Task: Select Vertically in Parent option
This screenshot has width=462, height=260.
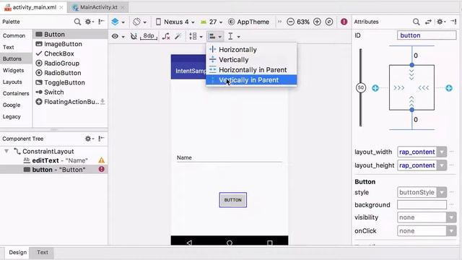Action: coord(251,80)
